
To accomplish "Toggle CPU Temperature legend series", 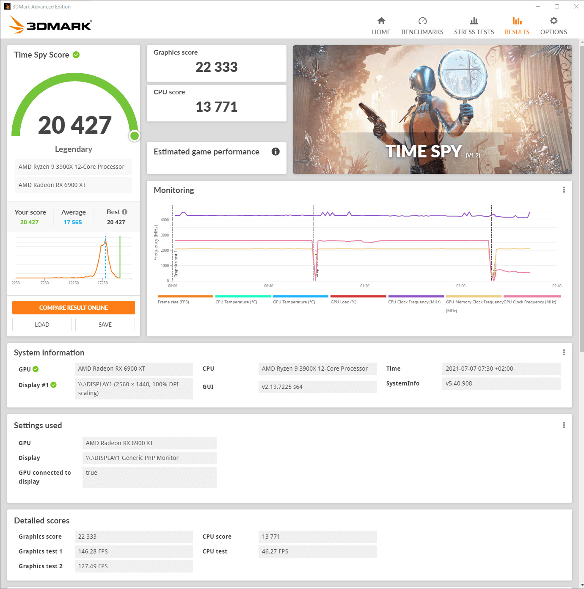I will point(243,300).
